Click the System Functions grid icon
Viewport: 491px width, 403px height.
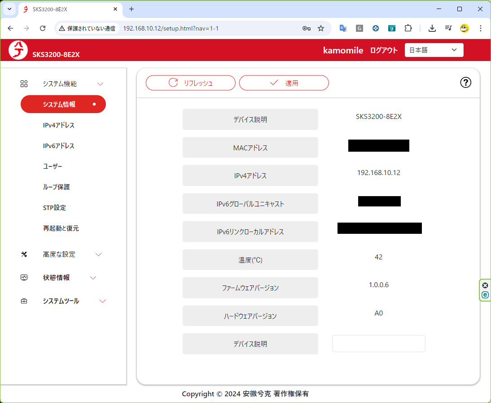coord(24,83)
